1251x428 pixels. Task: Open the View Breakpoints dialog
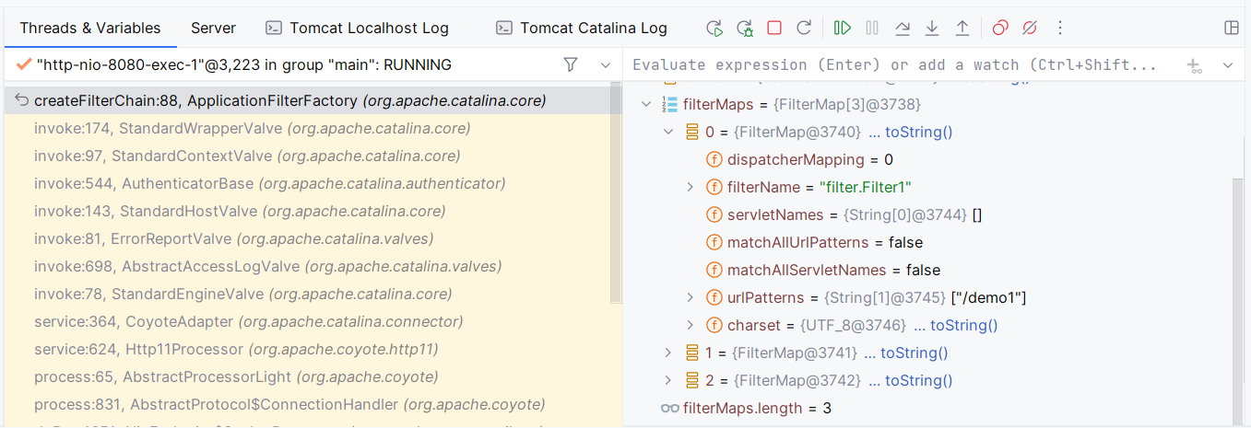coord(1000,29)
